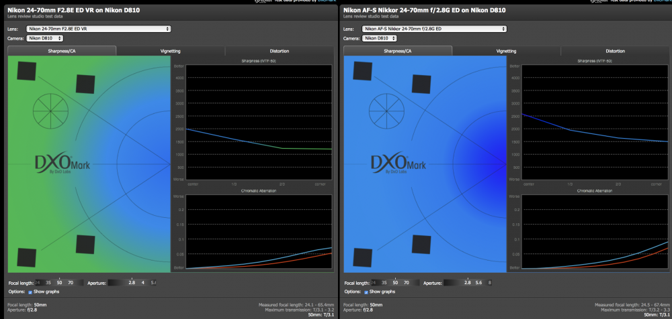Image resolution: width=672 pixels, height=319 pixels.
Task: Choose aperture 5.6 in the AF-S Nikkor f/2.8G panel
Action: (479, 283)
